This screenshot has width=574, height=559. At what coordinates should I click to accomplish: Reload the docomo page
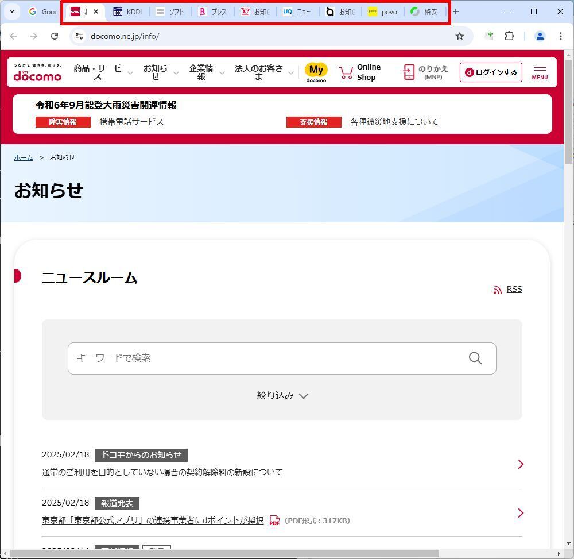coord(55,36)
